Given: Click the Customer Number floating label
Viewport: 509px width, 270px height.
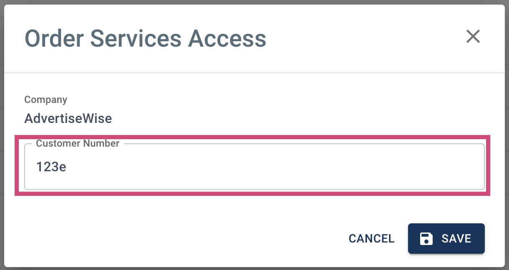Looking at the screenshot, I should point(78,143).
